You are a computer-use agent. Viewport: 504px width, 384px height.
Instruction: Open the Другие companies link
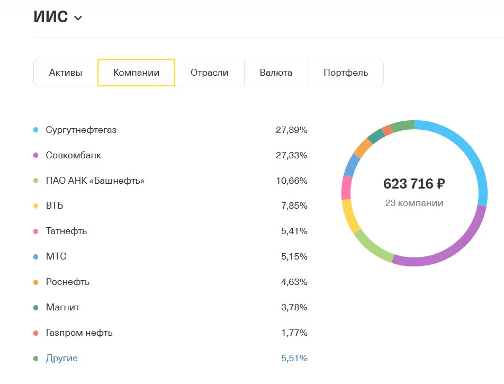(x=62, y=358)
